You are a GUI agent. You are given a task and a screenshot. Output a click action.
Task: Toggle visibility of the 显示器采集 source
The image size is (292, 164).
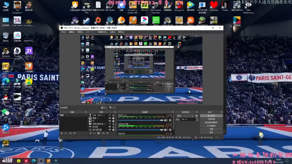(x=110, y=130)
